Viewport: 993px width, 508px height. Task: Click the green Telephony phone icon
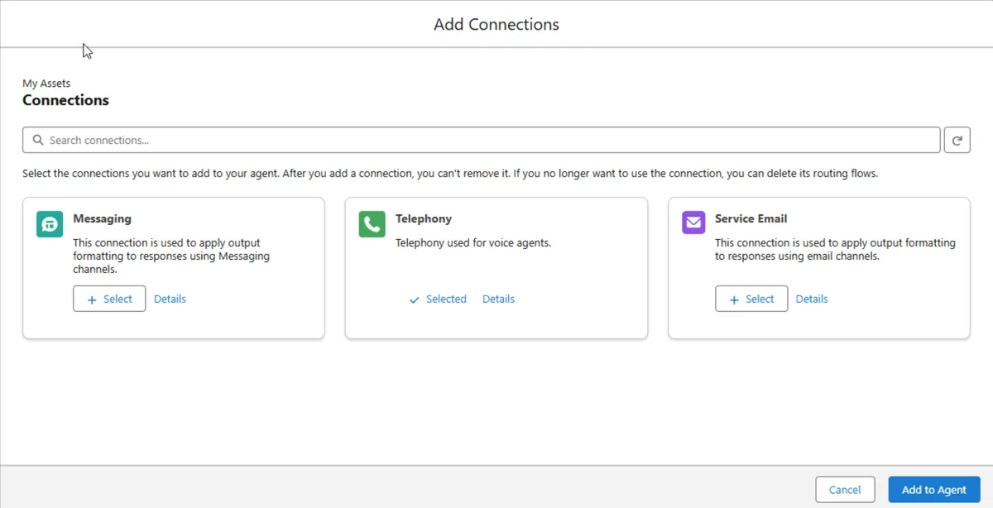coord(372,224)
